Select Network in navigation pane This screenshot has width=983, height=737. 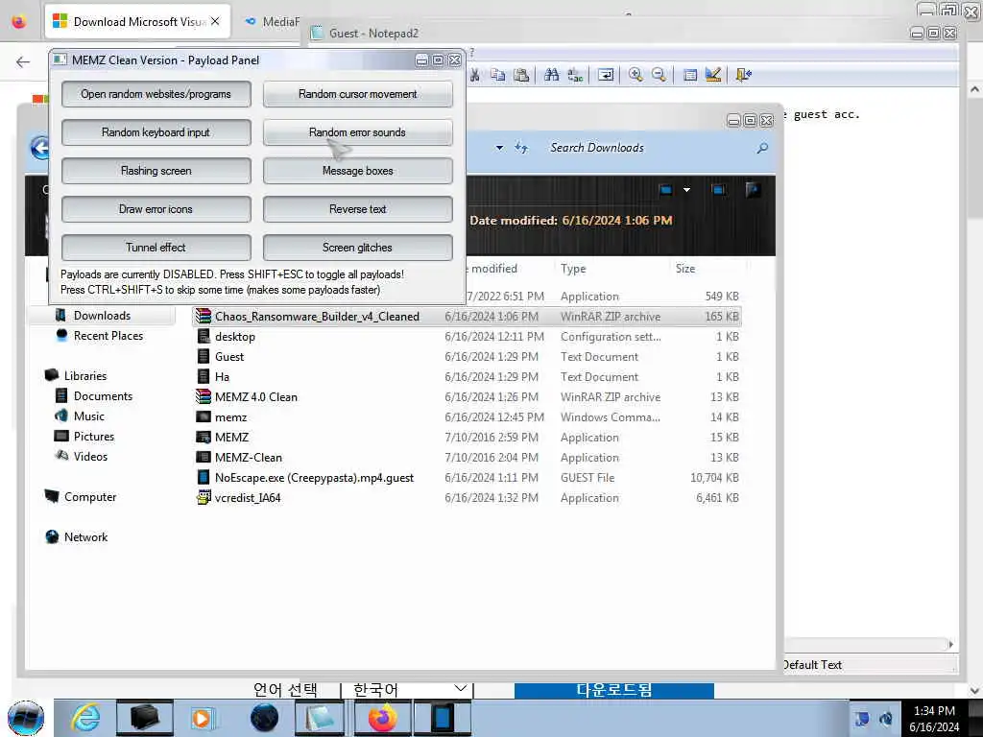point(85,537)
